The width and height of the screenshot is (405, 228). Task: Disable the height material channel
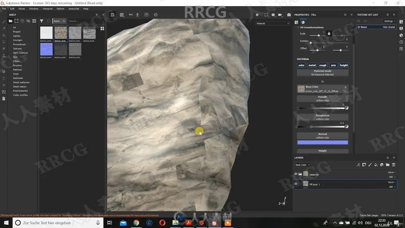[x=344, y=65]
